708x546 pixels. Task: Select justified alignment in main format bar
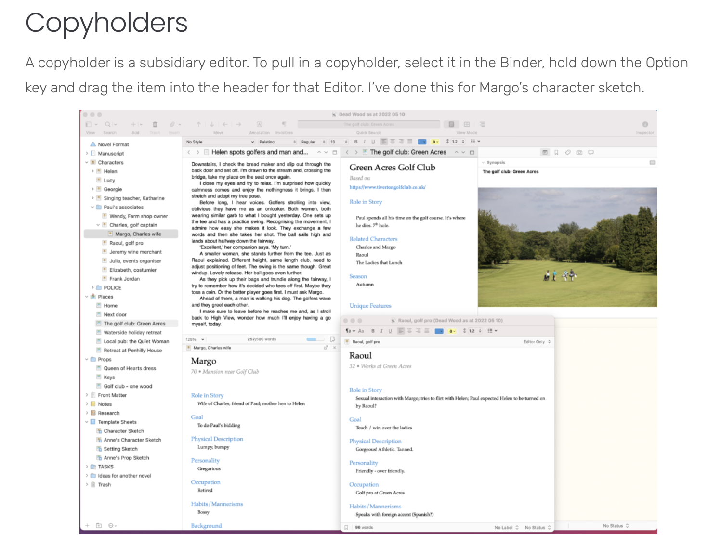(x=410, y=142)
